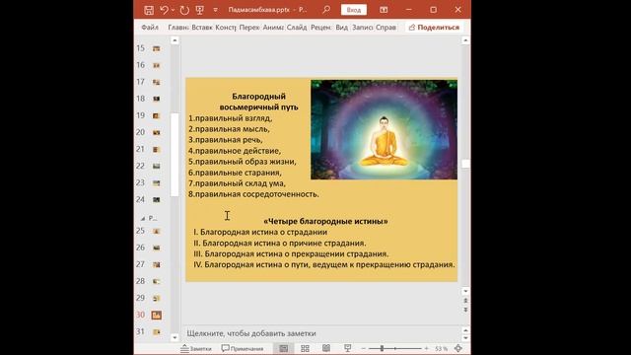Open Ribbon Display Options icon
631x355 pixels.
384,10
